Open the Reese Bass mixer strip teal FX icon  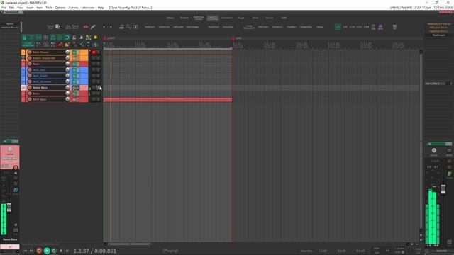pos(16,190)
